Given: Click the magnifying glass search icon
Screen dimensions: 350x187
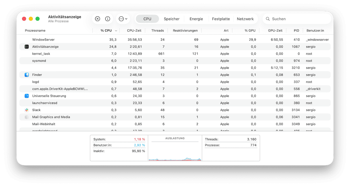Looking at the screenshot, I should [x=268, y=19].
